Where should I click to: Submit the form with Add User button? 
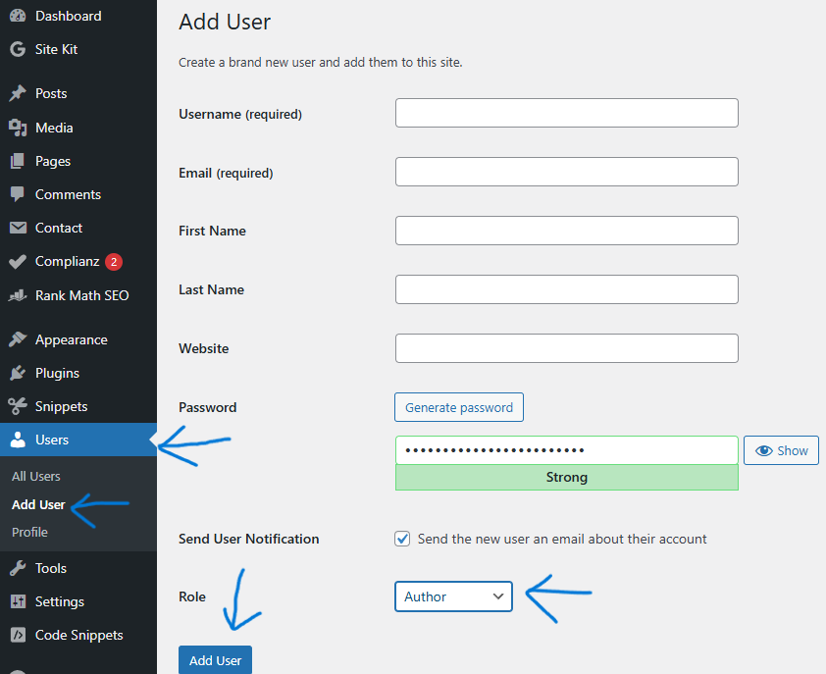(215, 660)
